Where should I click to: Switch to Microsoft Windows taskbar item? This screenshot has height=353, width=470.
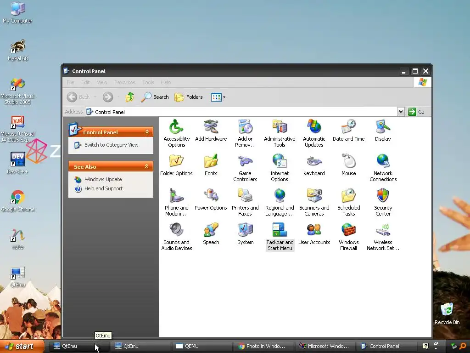click(325, 346)
